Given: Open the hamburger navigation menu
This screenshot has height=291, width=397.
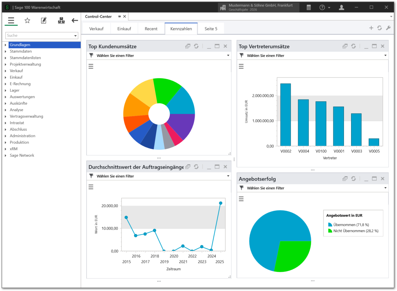Looking at the screenshot, I should pos(11,20).
